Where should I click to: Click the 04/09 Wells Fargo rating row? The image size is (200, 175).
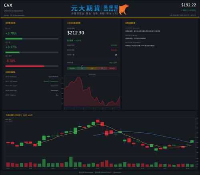[32, 90]
